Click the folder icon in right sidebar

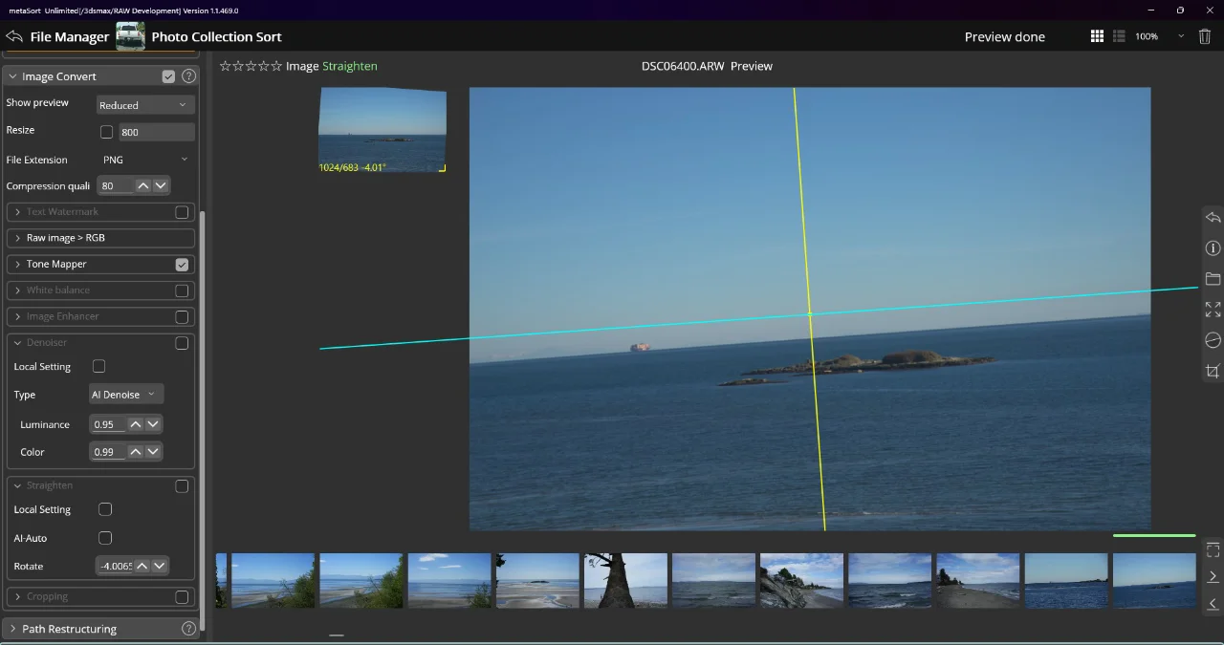click(1213, 279)
